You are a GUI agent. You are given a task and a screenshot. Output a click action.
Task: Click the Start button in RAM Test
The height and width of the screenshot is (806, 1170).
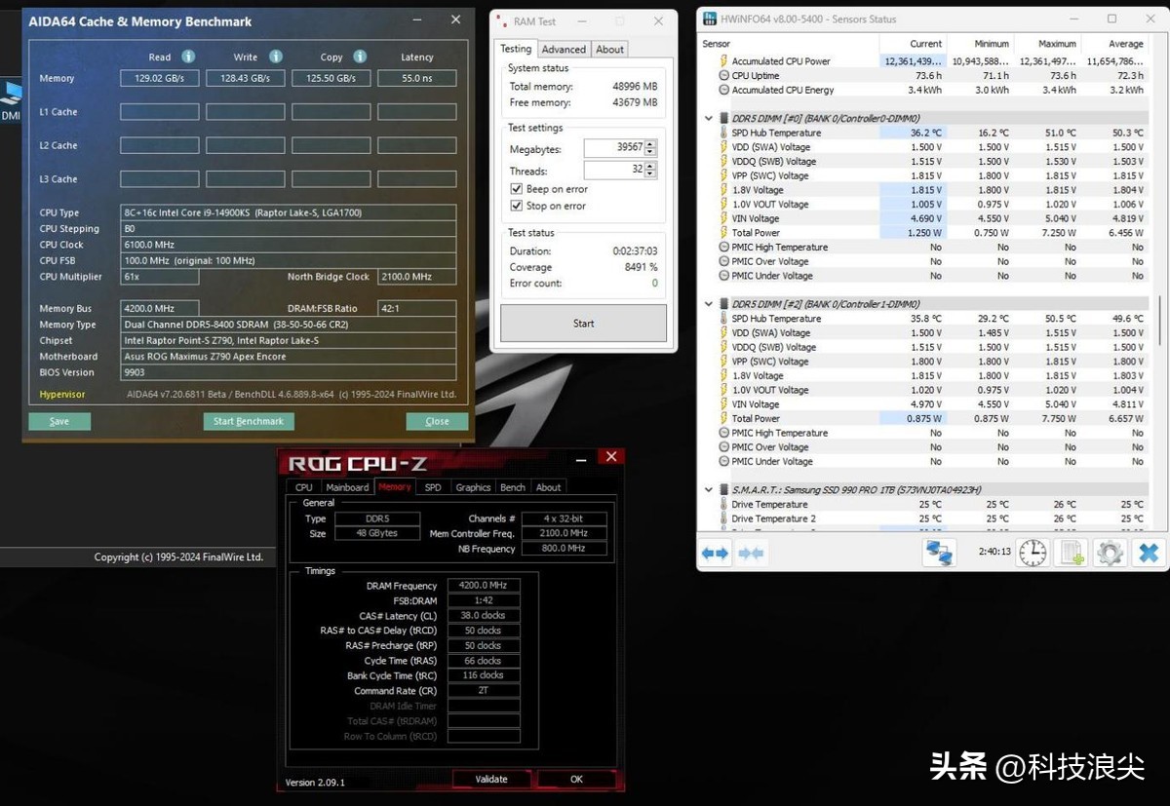(x=583, y=323)
